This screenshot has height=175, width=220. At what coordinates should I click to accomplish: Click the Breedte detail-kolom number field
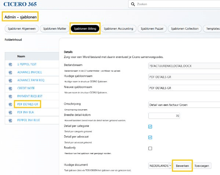164,116
